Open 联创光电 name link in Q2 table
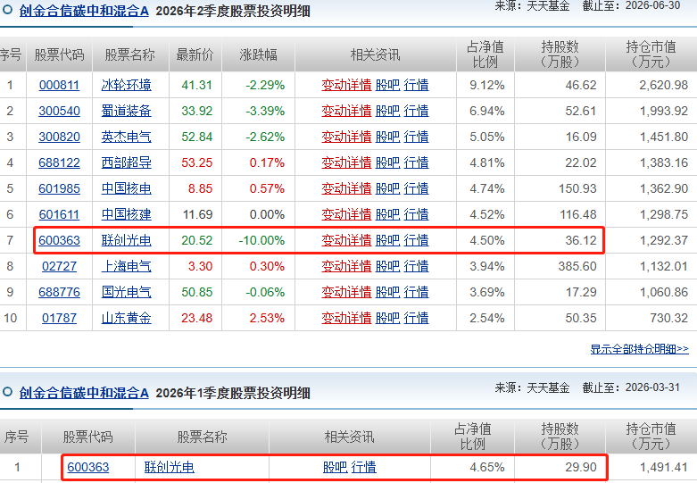 point(126,240)
